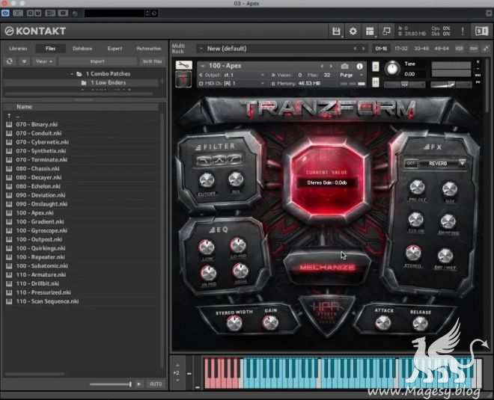
Task: Toggle AUTO preview in browser footer
Action: tap(156, 384)
